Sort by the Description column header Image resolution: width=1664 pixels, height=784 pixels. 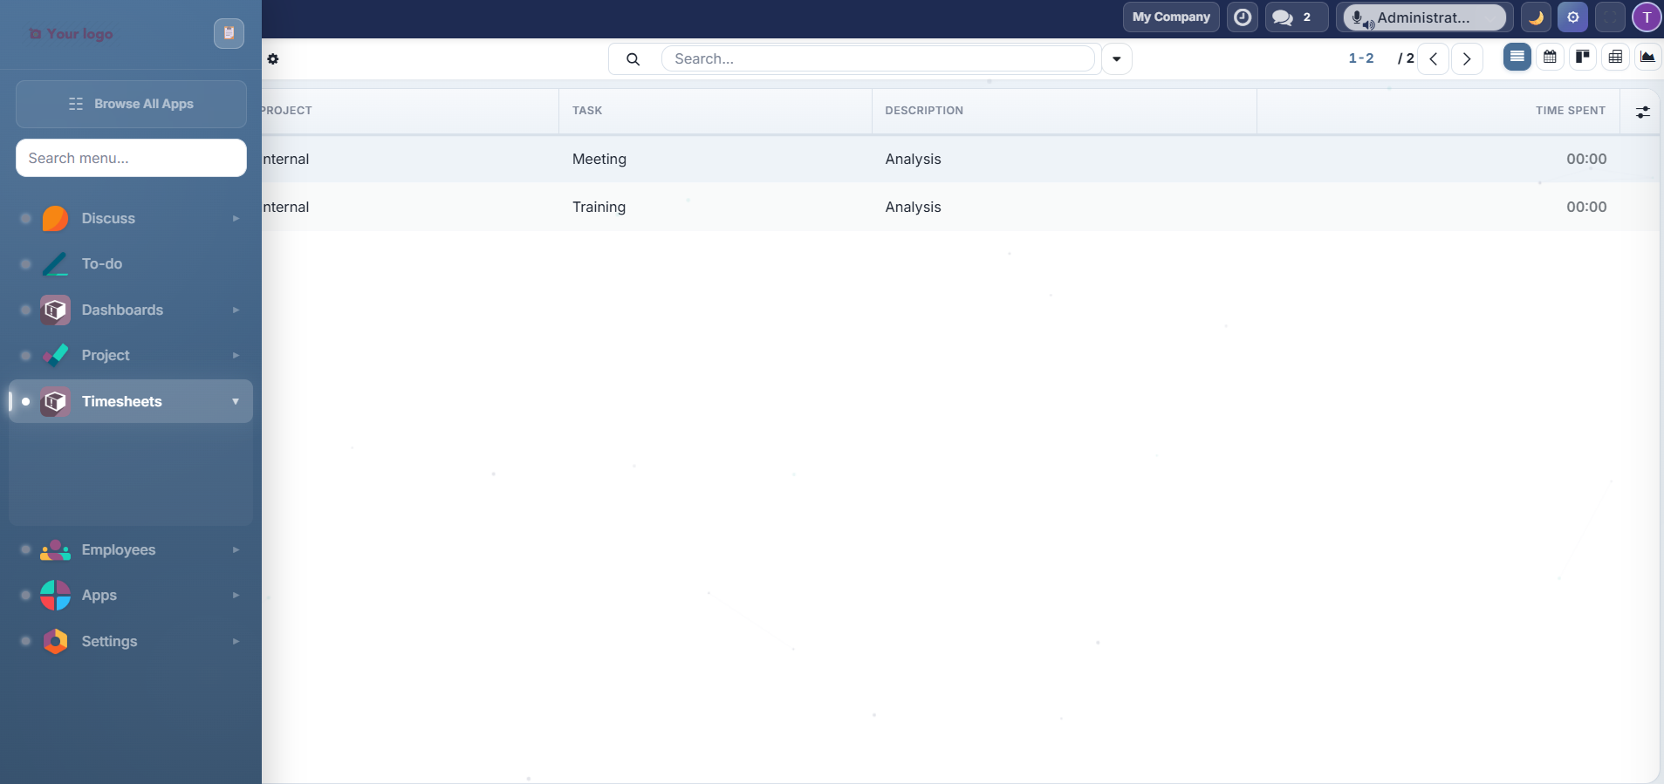click(1064, 111)
